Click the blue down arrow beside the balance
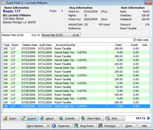 [x=148, y=118]
